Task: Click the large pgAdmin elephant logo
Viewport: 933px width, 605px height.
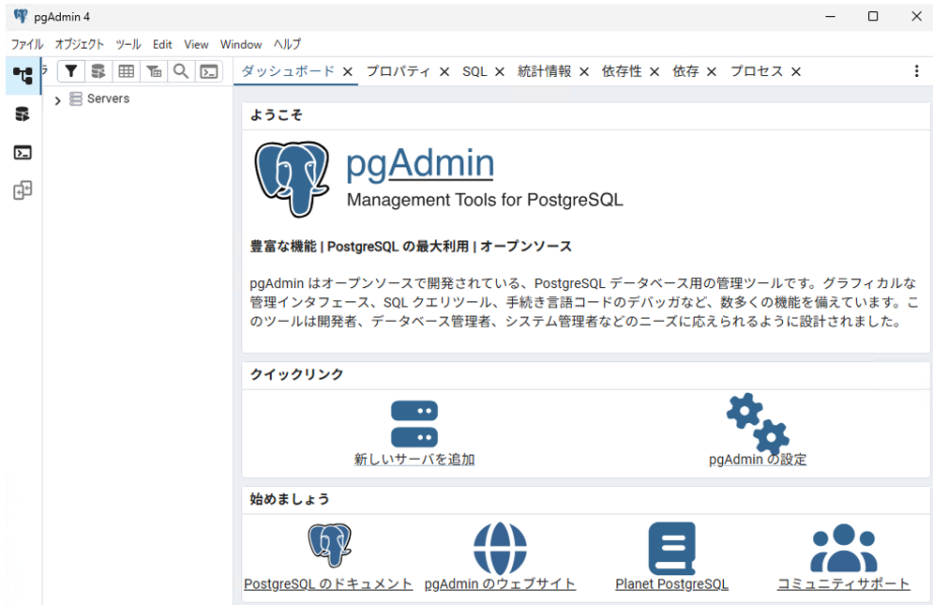Action: pyautogui.click(x=292, y=178)
